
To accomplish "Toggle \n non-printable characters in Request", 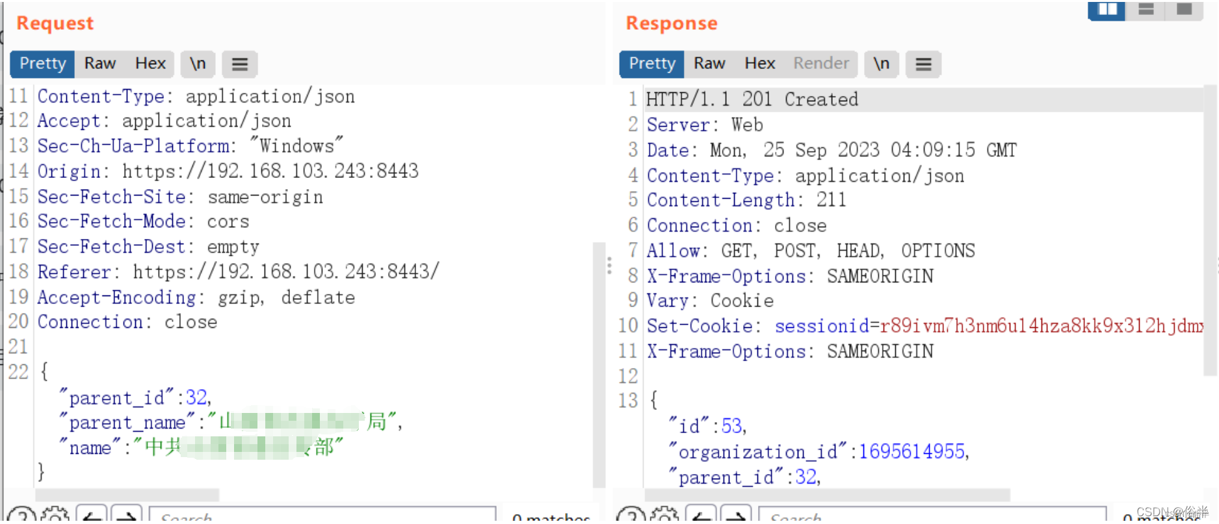I will tap(198, 64).
